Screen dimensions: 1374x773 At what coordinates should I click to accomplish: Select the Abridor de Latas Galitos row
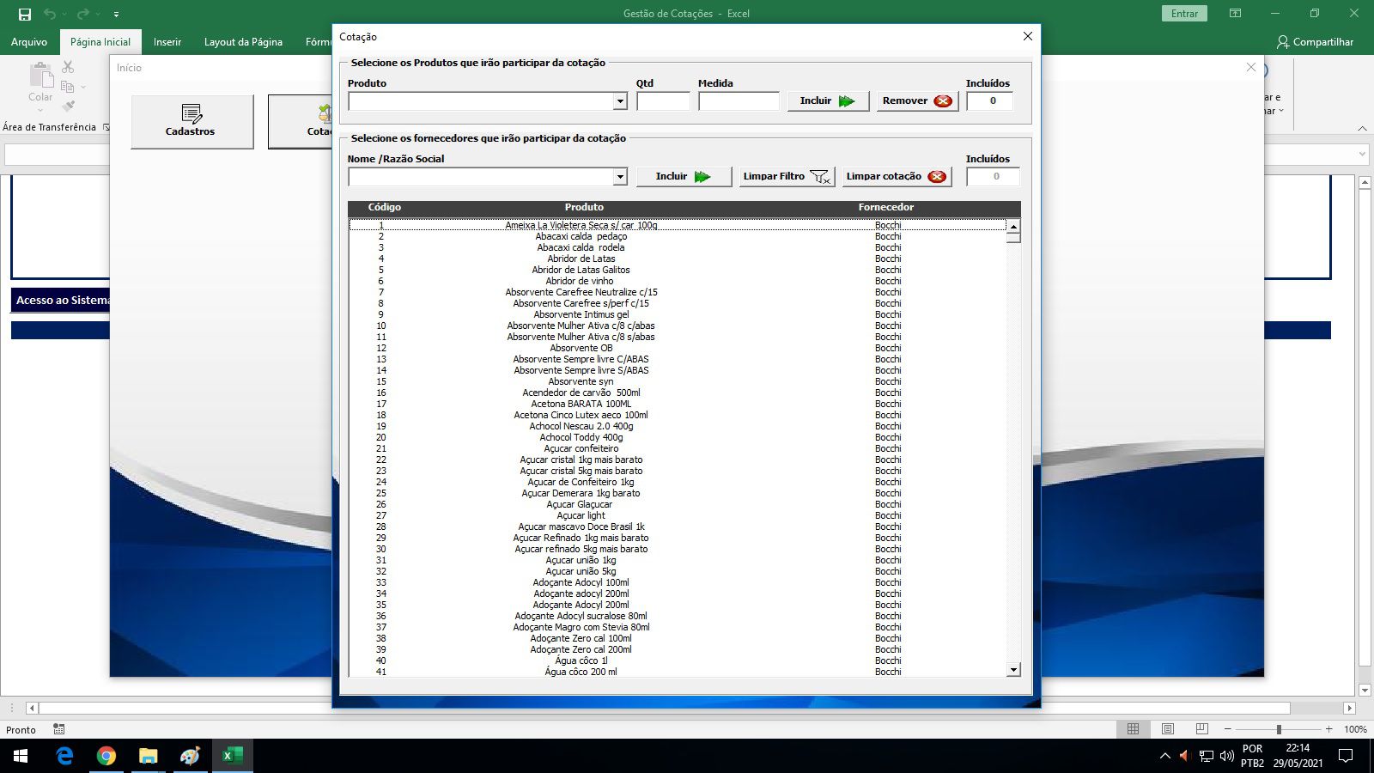point(581,270)
